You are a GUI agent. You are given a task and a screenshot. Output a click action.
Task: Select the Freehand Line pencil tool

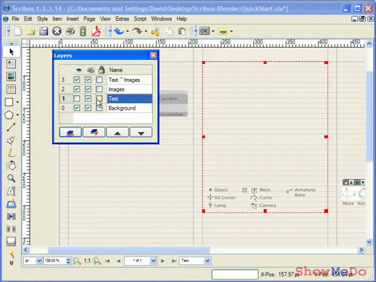[x=11, y=153]
